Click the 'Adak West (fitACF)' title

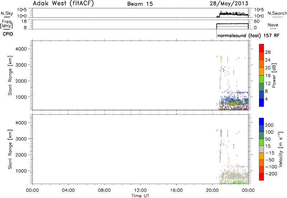click(x=63, y=3)
